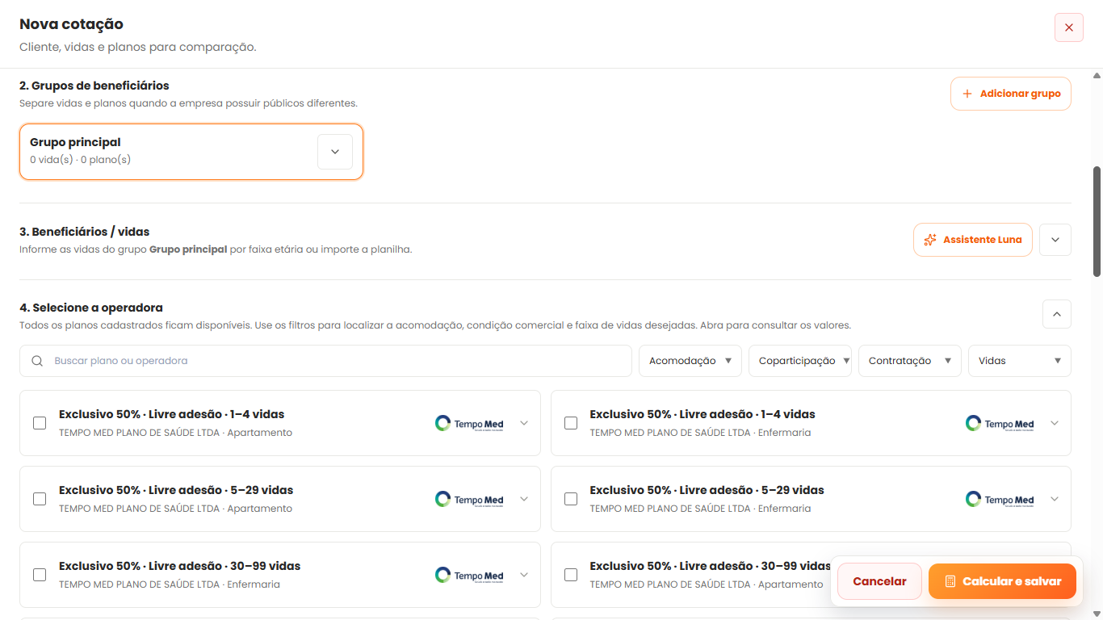Open the Acomodação filter dropdown
The height and width of the screenshot is (620, 1103).
(x=690, y=361)
